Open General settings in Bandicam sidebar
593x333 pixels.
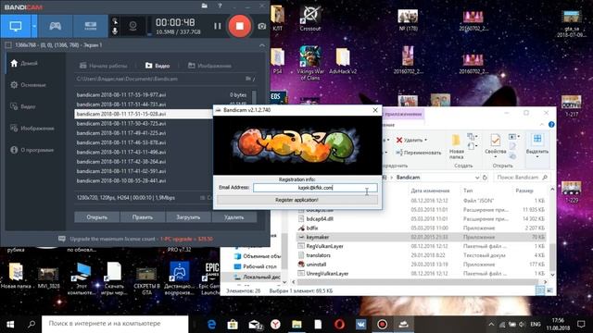pos(29,85)
